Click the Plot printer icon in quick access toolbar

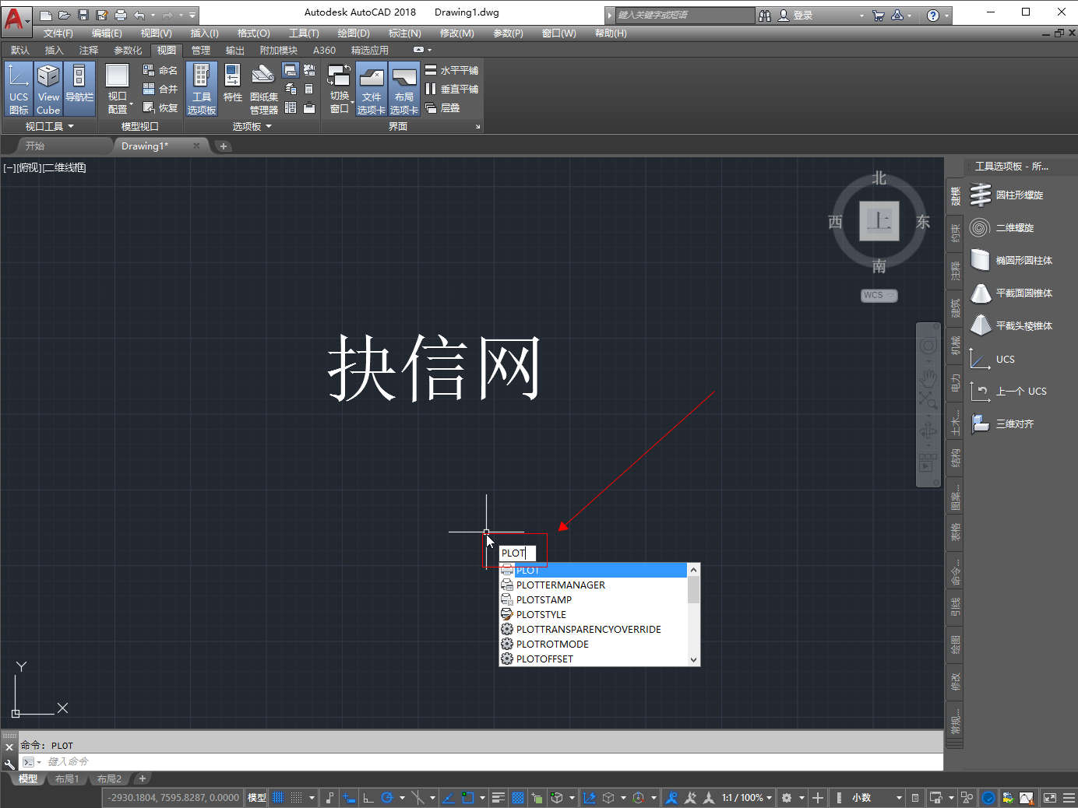click(x=120, y=15)
